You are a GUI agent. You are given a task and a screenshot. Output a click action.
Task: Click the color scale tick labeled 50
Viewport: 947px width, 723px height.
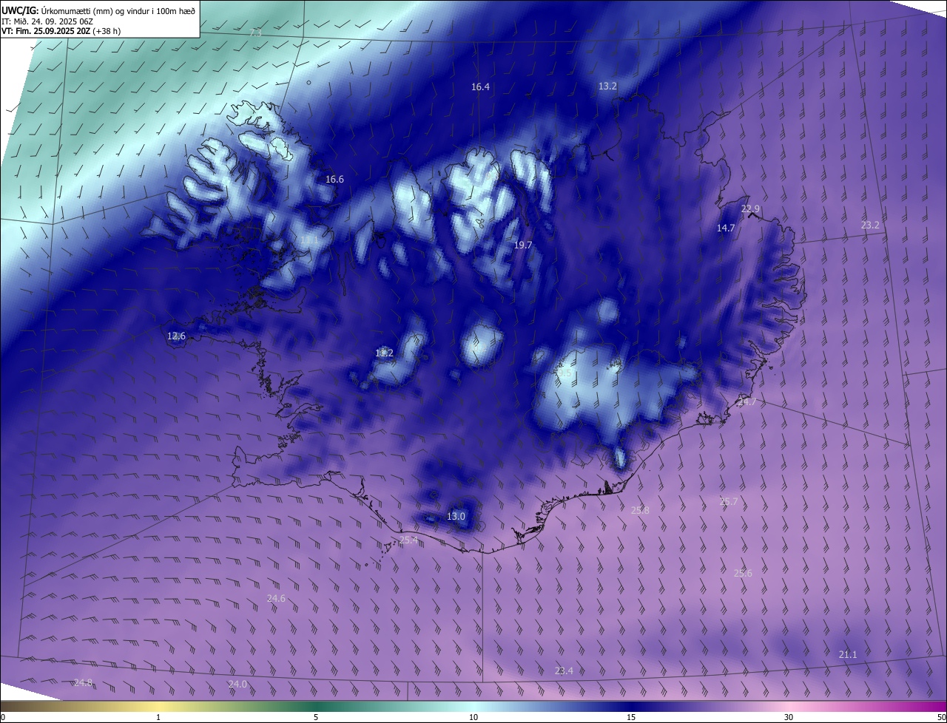tap(941, 717)
